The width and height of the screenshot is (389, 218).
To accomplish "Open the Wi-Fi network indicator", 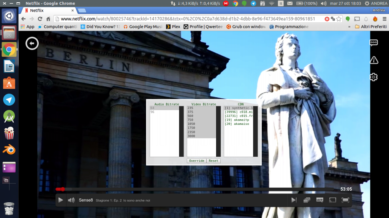I will pyautogui.click(x=271, y=3).
